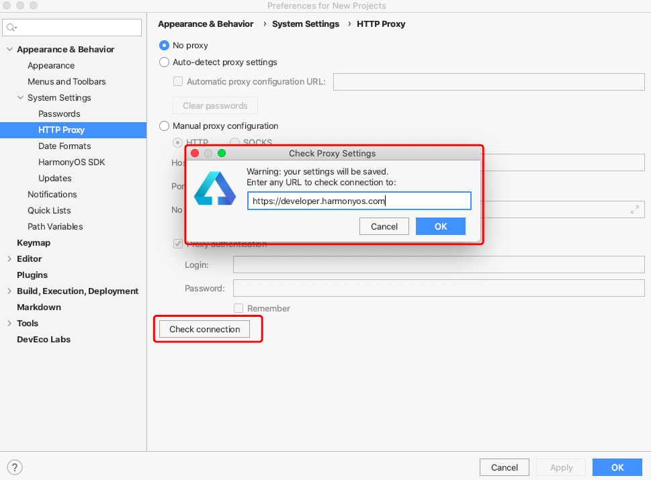Collapse the System Settings subtree

20,97
